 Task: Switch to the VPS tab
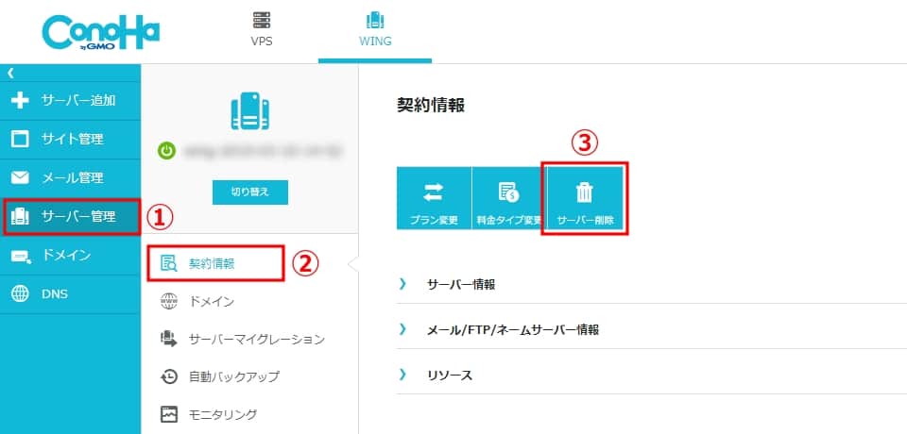262,31
